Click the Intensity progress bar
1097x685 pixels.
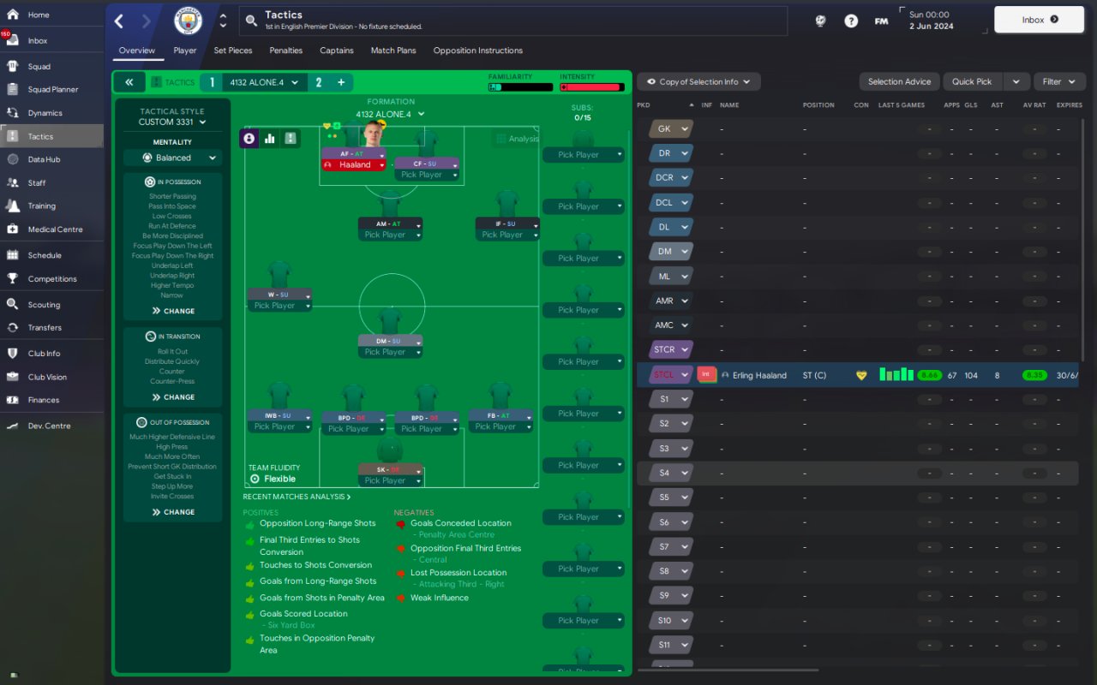(590, 87)
